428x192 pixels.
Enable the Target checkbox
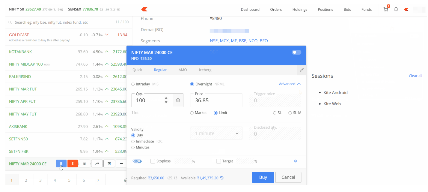pyautogui.click(x=218, y=161)
